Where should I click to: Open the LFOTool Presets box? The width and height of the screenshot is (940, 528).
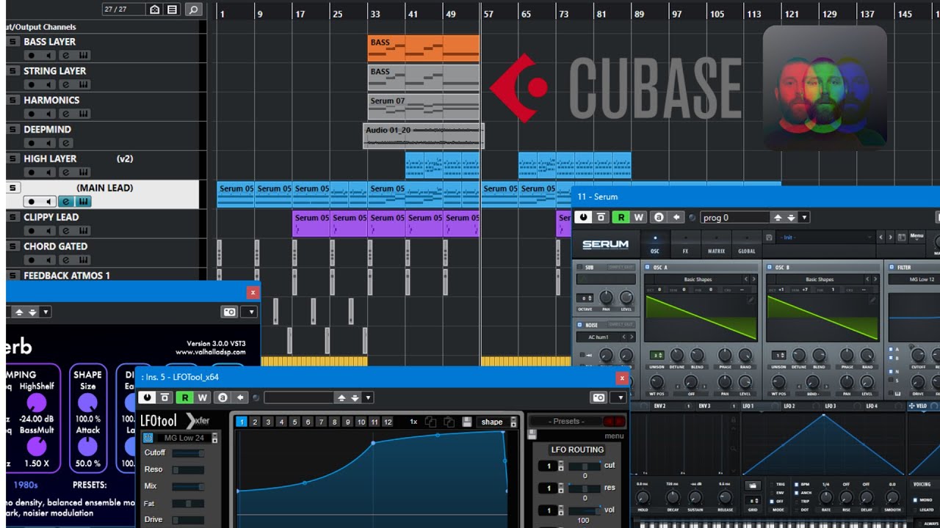[x=567, y=421]
